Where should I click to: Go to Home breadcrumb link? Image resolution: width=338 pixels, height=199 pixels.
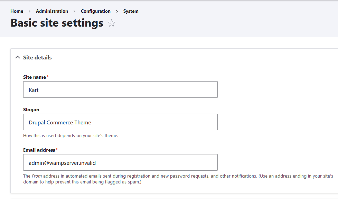point(17,11)
